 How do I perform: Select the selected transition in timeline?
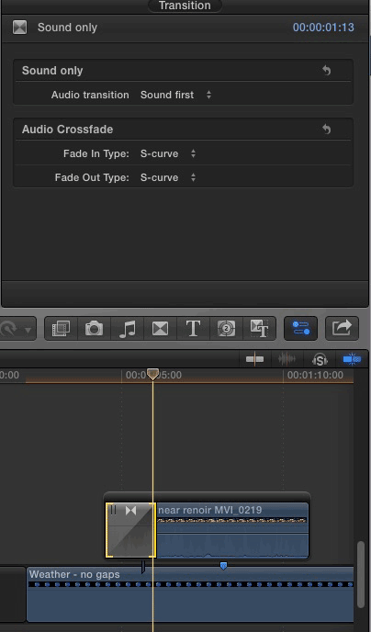(x=130, y=530)
